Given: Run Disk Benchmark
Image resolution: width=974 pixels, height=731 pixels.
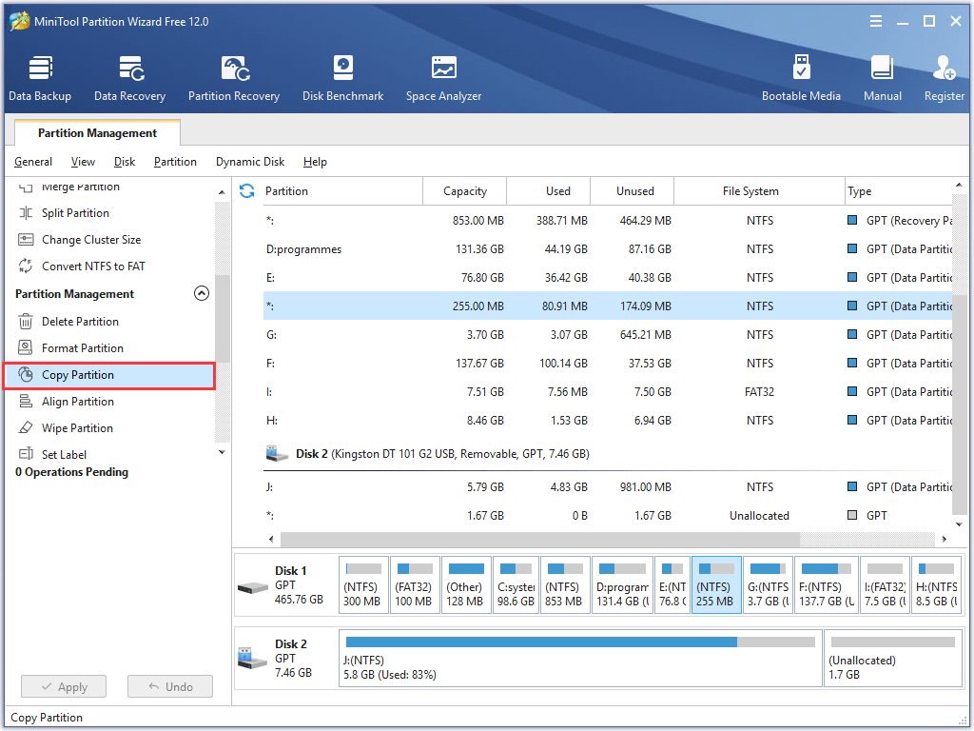Looking at the screenshot, I should pyautogui.click(x=342, y=76).
